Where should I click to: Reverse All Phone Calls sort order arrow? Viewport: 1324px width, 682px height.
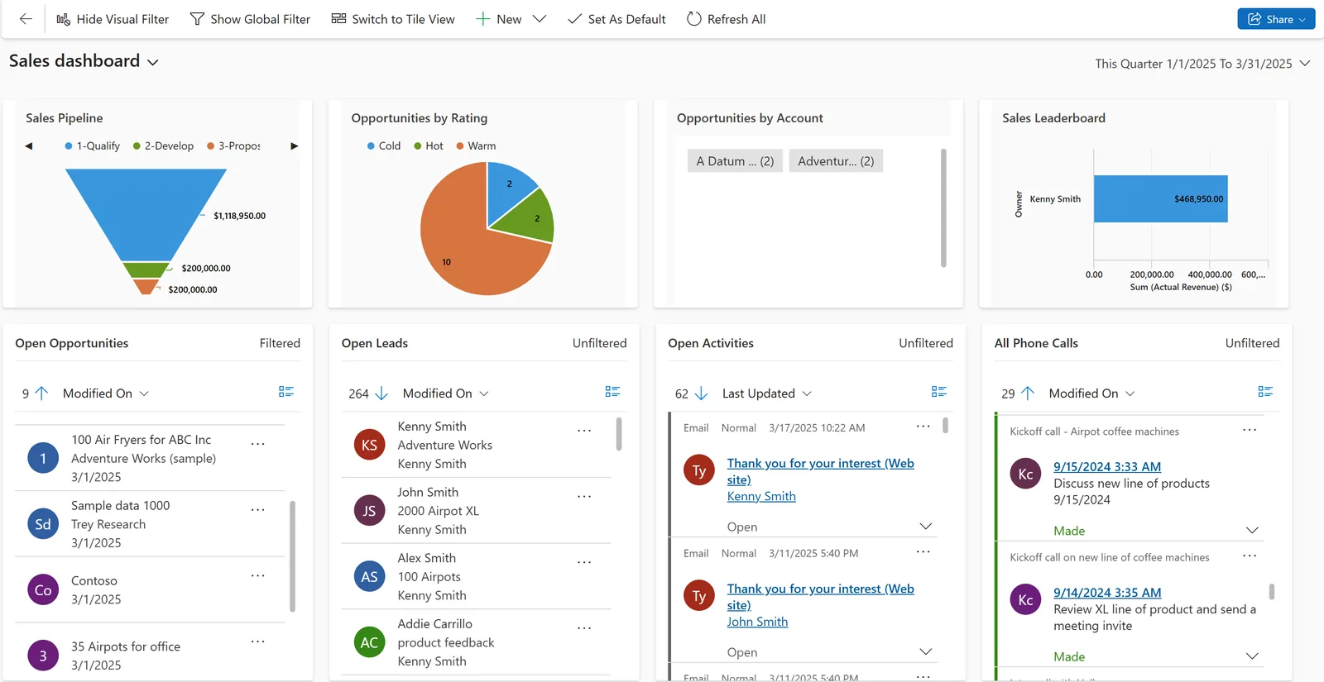1028,393
